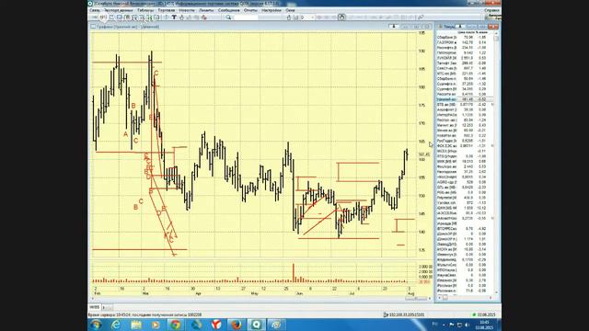Click the taskbar clock and date

coord(485,325)
